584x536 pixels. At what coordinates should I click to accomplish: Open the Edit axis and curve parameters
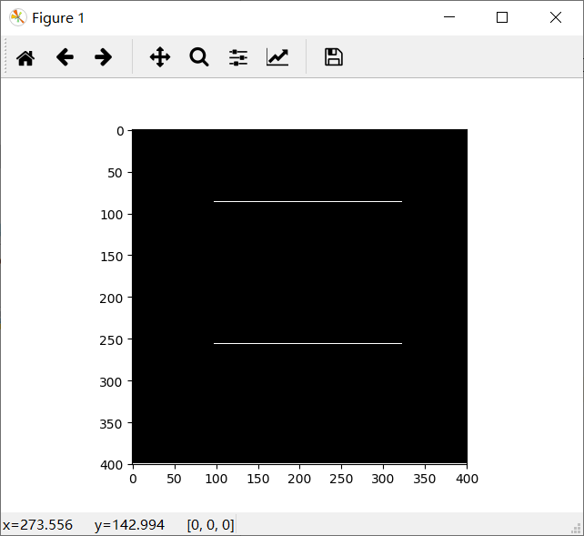(x=277, y=57)
